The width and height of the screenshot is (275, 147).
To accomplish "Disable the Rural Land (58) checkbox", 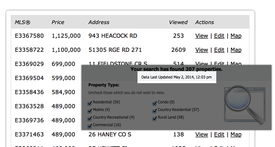I will point(154,118).
